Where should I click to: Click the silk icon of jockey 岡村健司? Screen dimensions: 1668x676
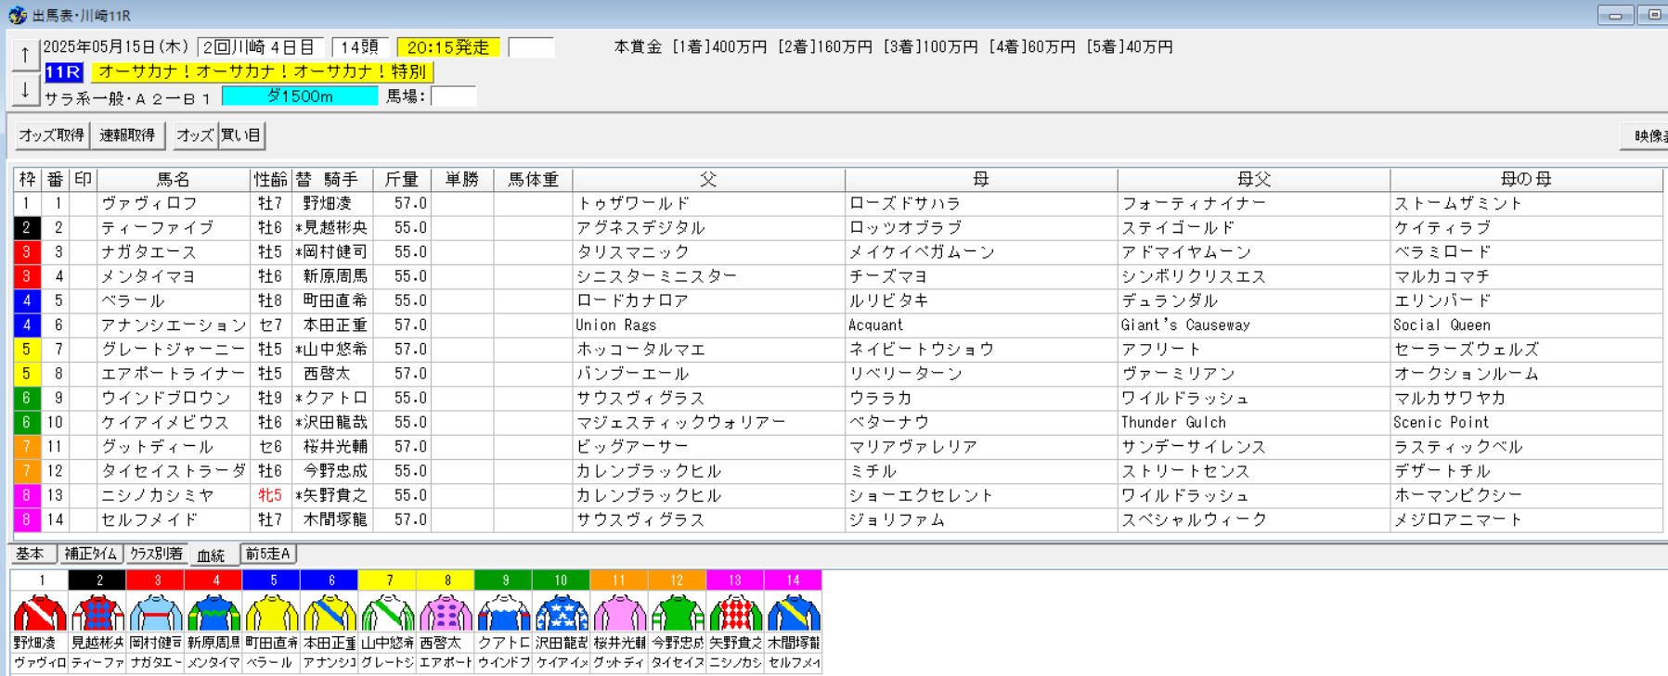coord(156,613)
